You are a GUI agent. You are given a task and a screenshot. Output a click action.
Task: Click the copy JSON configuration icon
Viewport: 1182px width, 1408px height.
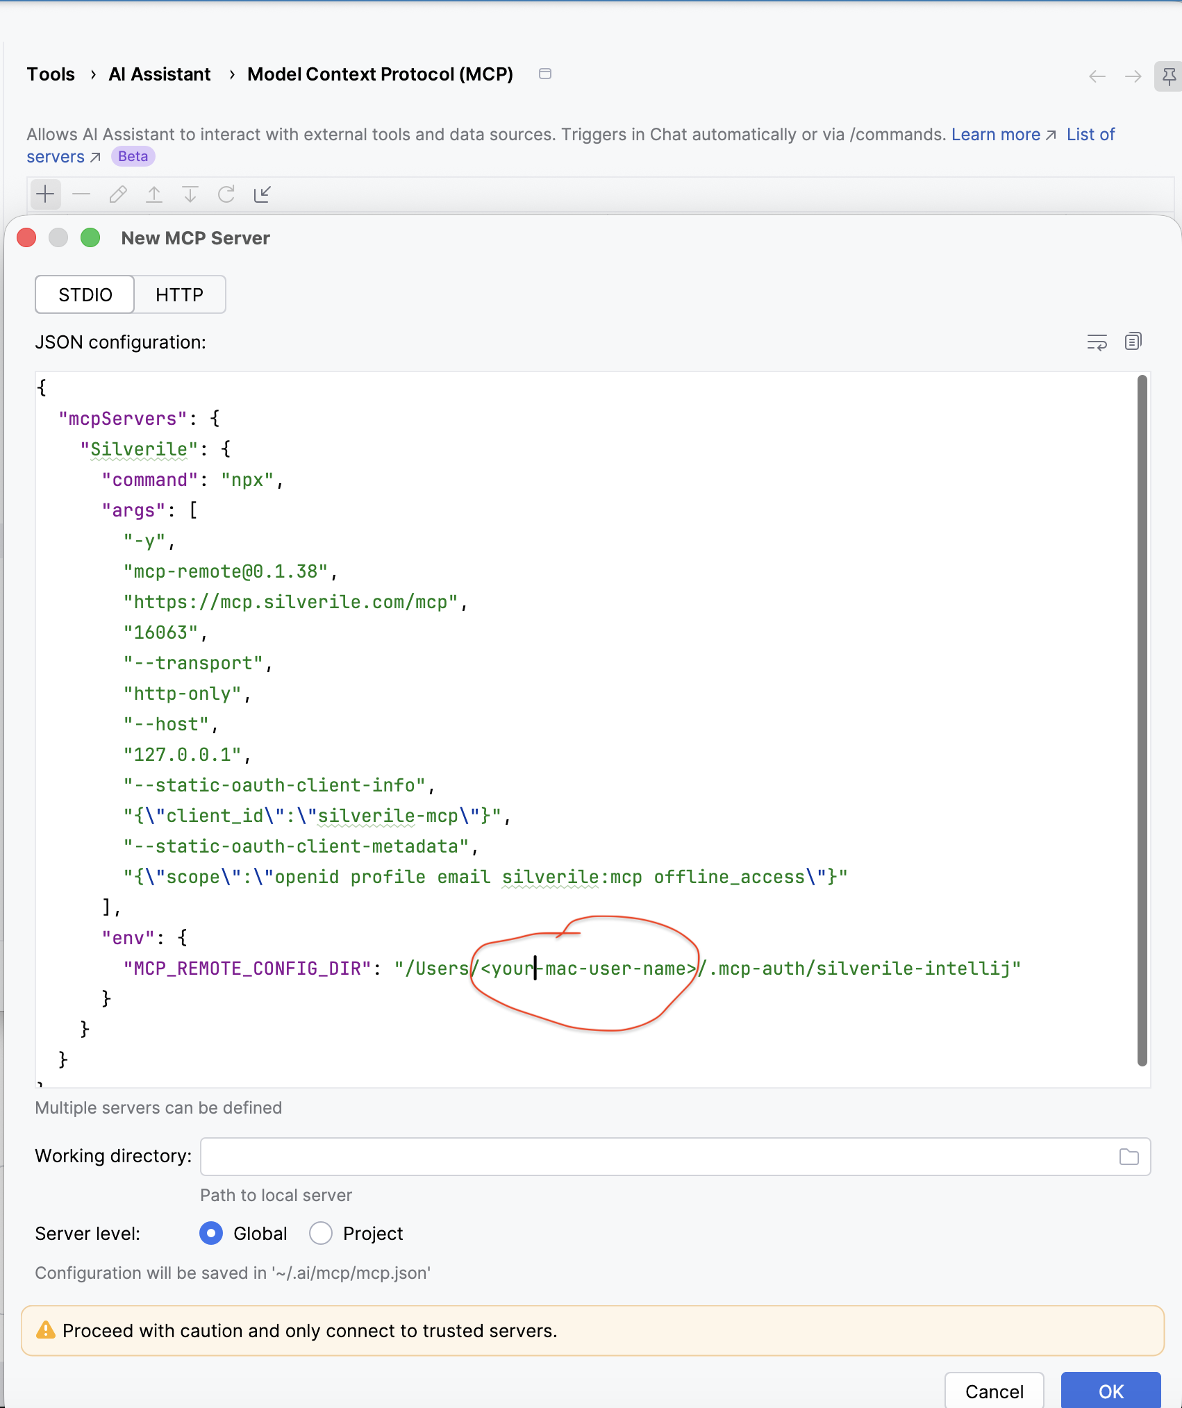pyautogui.click(x=1133, y=342)
